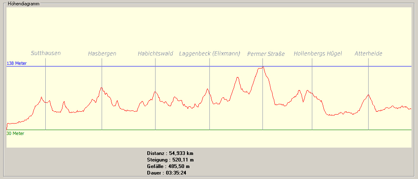Image resolution: width=418 pixels, height=179 pixels.
Task: Click the Gefälle 485,50 m readout
Action: pos(168,166)
